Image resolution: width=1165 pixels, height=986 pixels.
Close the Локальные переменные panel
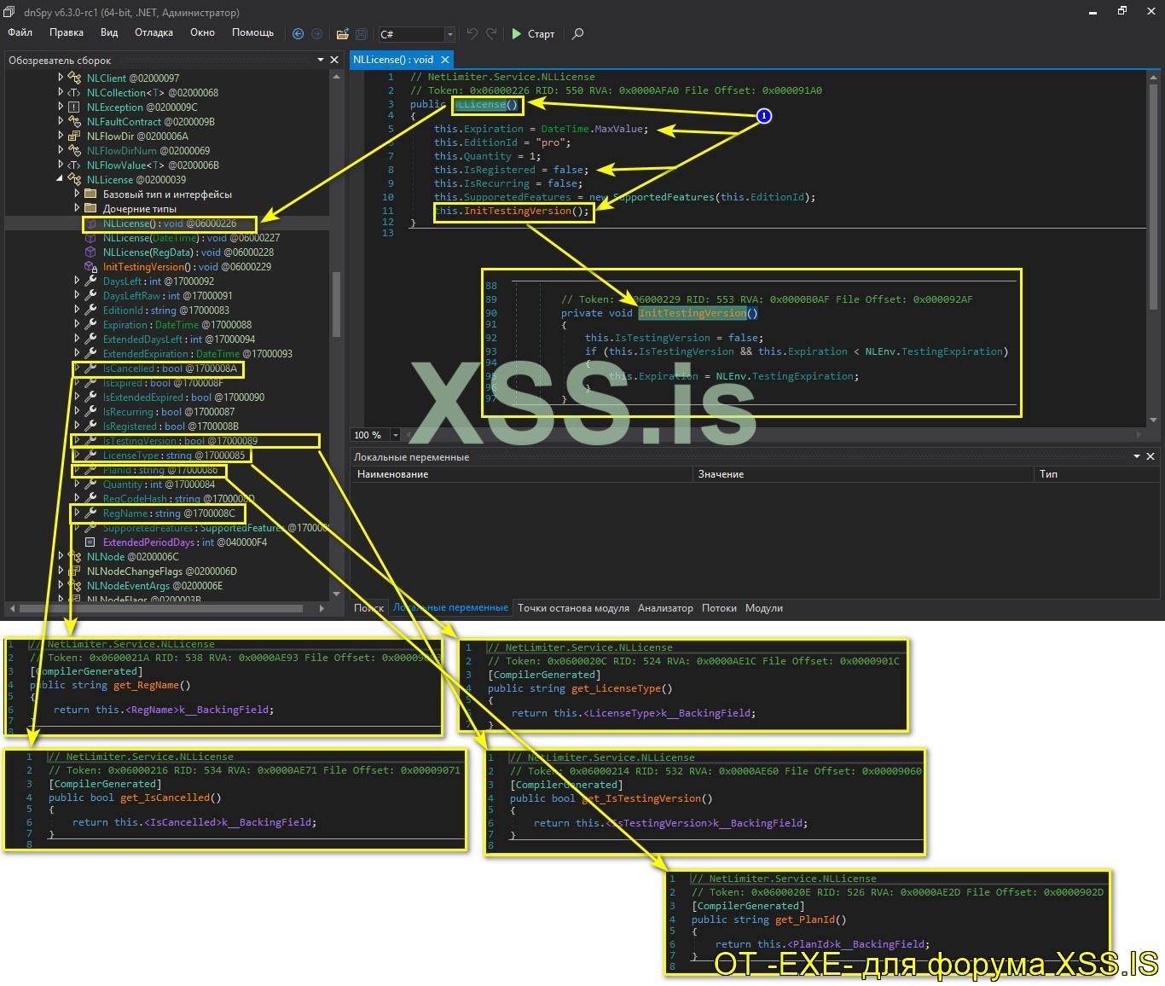click(1151, 456)
